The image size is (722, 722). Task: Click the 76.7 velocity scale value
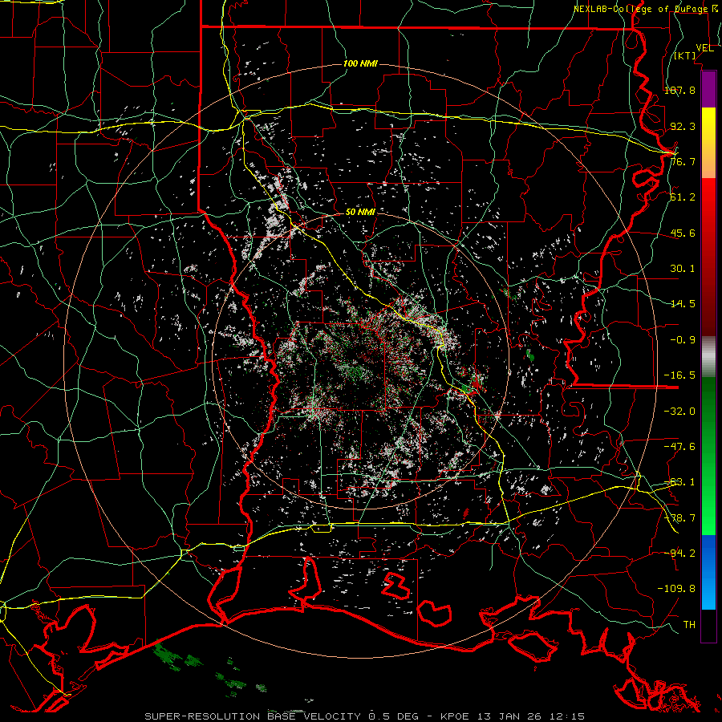click(x=683, y=161)
